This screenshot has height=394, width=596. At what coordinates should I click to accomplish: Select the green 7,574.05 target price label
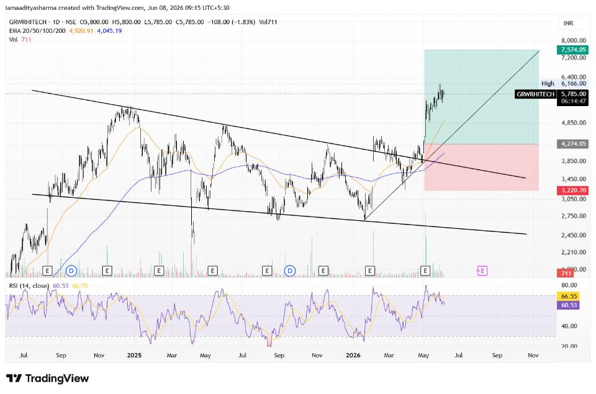pyautogui.click(x=573, y=50)
